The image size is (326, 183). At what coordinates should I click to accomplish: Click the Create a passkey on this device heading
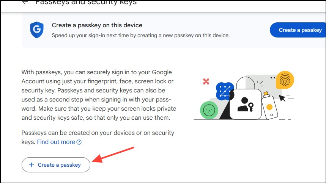pyautogui.click(x=97, y=25)
